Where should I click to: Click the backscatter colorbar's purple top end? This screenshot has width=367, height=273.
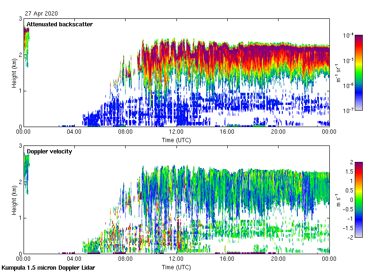(x=358, y=38)
